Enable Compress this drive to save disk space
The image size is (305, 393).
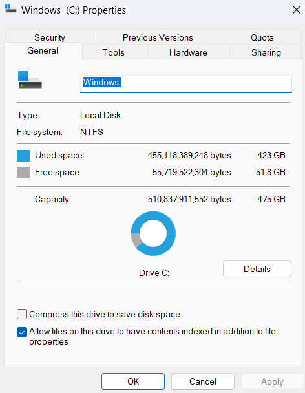(22, 314)
